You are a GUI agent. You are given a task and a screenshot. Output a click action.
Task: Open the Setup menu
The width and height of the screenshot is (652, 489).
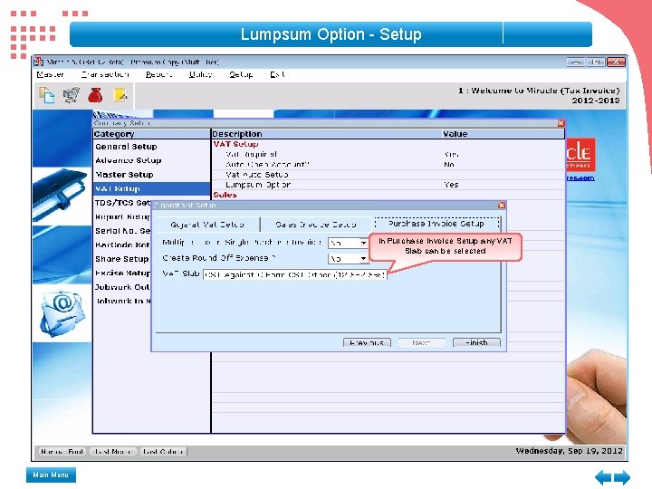coord(241,74)
